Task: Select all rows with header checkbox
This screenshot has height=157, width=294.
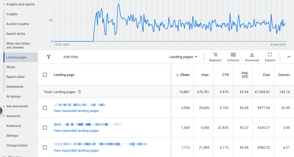Action: (x=45, y=75)
